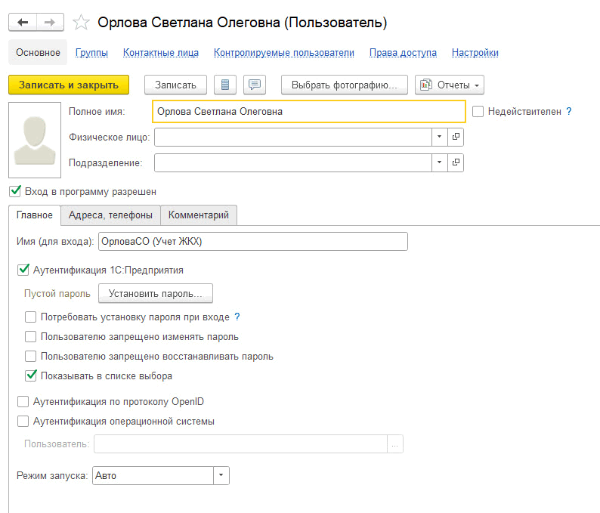Expand the Физическое лицо dropdown arrow
Image resolution: width=600 pixels, height=513 pixels.
(439, 137)
